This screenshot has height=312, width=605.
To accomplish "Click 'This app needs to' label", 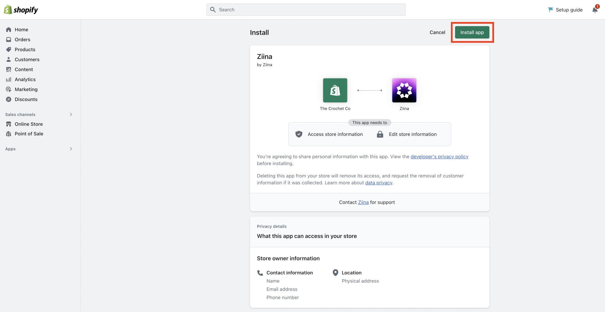I will coord(370,122).
